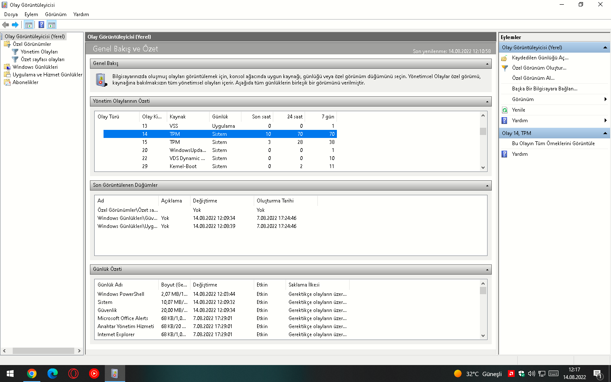
Task: Open the red media player taskbar icon
Action: (x=94, y=374)
